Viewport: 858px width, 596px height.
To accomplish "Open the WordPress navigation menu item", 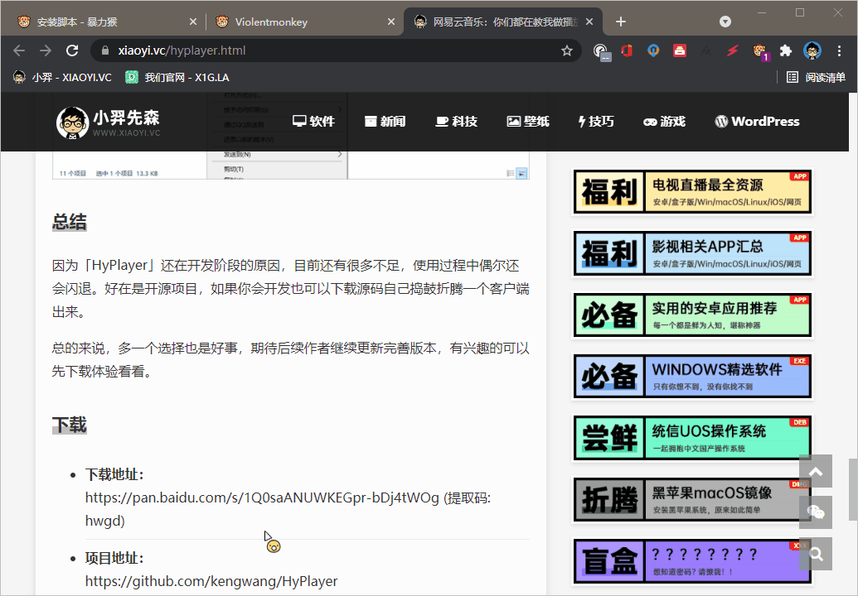I will click(757, 122).
